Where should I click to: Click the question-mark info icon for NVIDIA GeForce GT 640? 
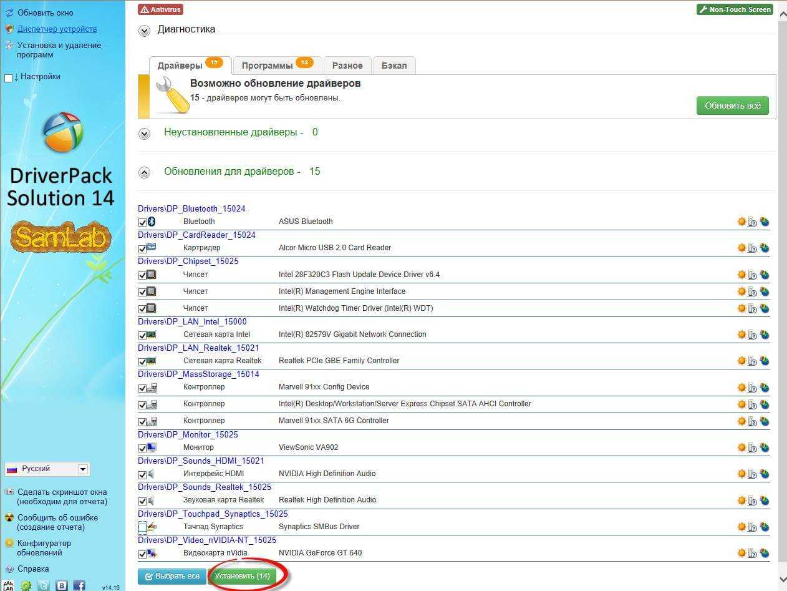coord(753,553)
